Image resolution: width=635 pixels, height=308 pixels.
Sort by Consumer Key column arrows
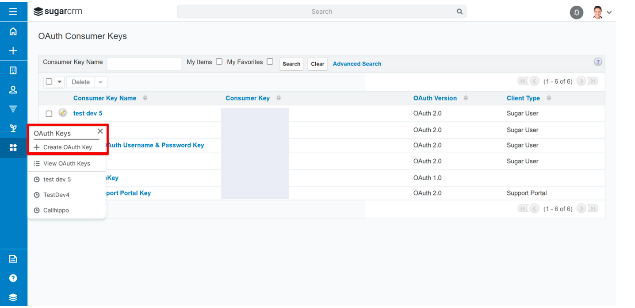(x=279, y=98)
